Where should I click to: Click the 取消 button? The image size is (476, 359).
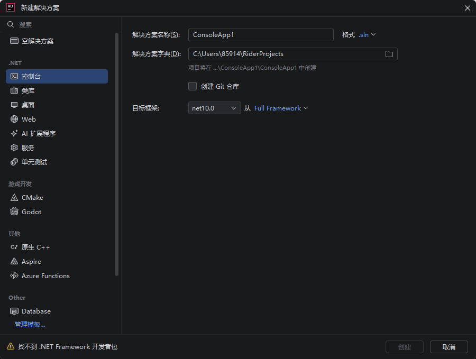point(448,347)
